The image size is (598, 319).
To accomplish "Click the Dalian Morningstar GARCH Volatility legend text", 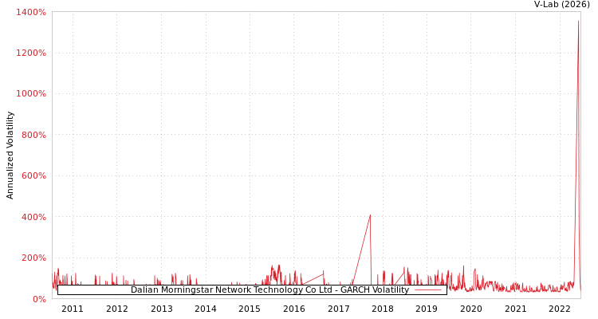I will point(269,290).
